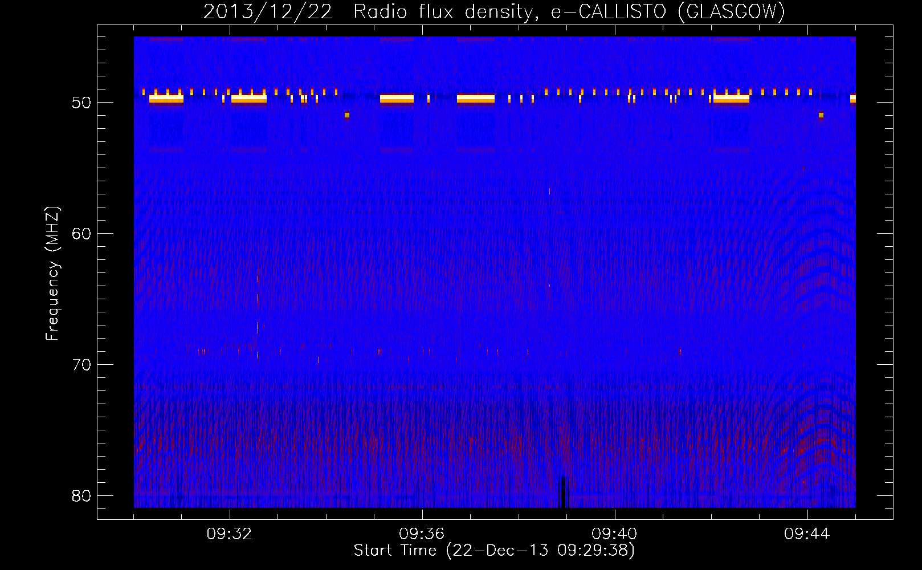
Task: Select the 09:40 time tick label
Action: [614, 534]
